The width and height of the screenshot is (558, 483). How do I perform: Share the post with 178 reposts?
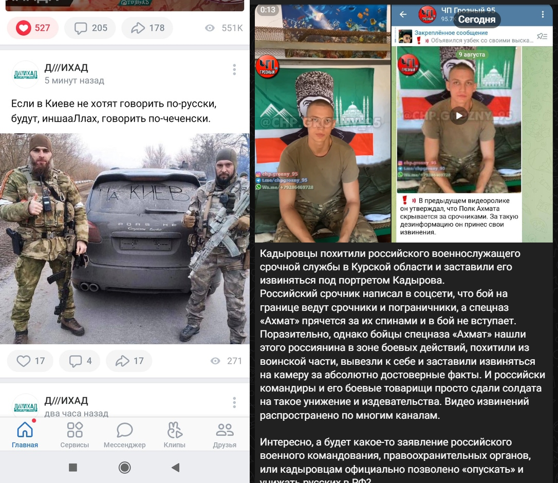(x=147, y=28)
